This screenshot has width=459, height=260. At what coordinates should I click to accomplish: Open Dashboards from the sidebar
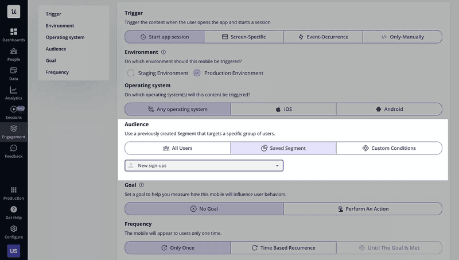click(14, 31)
